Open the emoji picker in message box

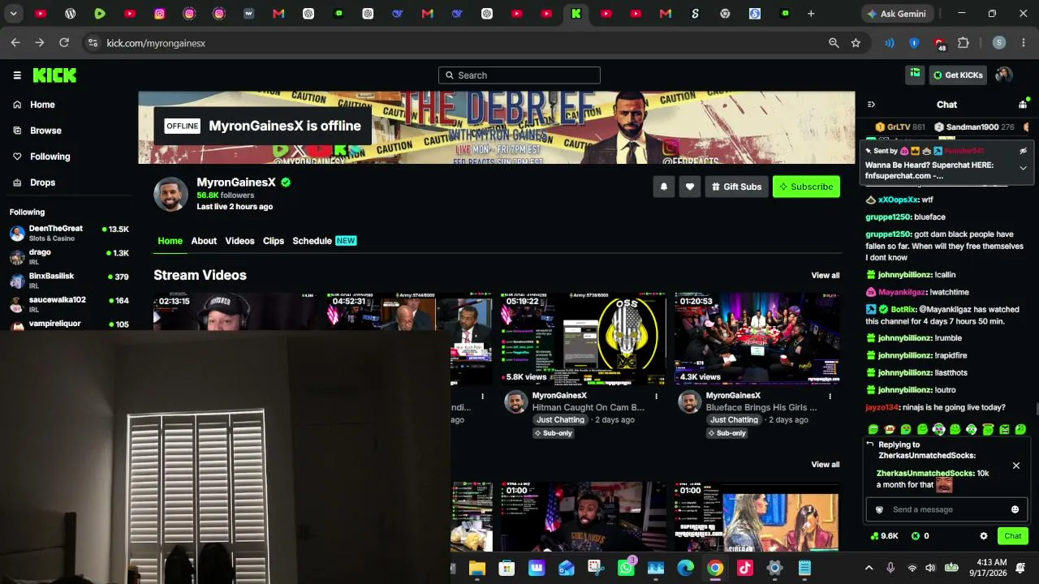point(1015,509)
